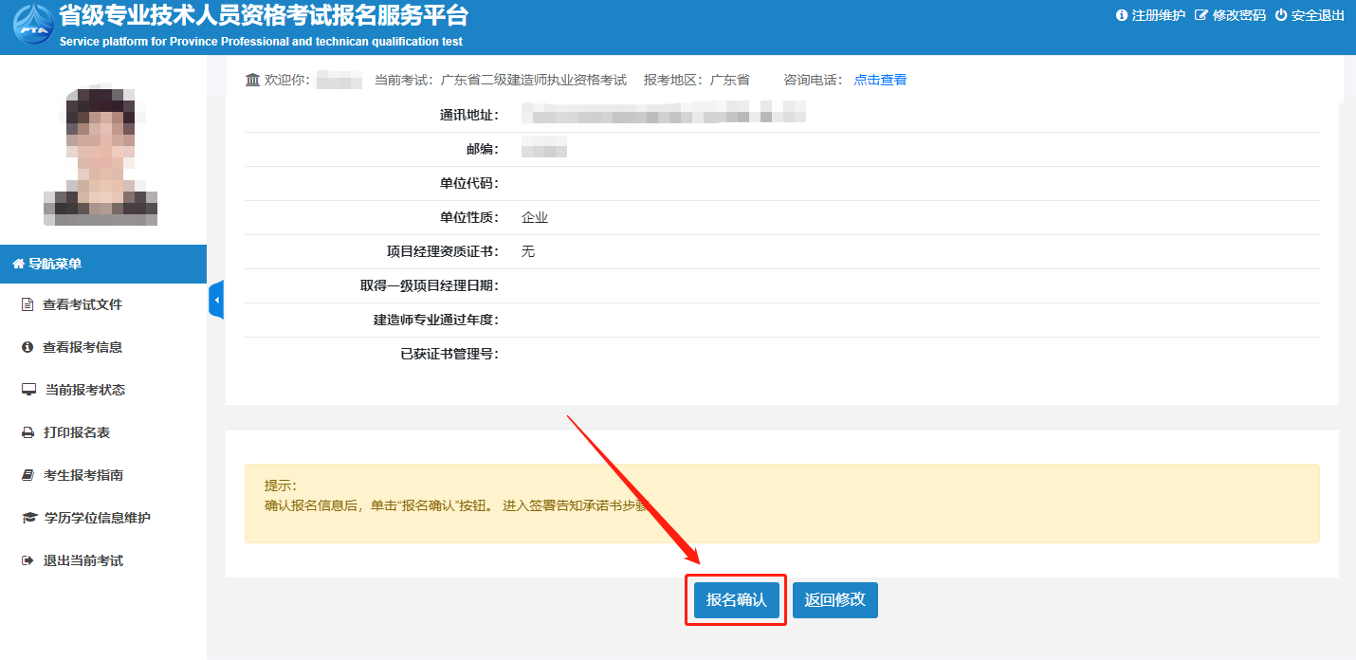Choose 退出当前考试 in the sidebar
1356x660 pixels.
pos(82,560)
